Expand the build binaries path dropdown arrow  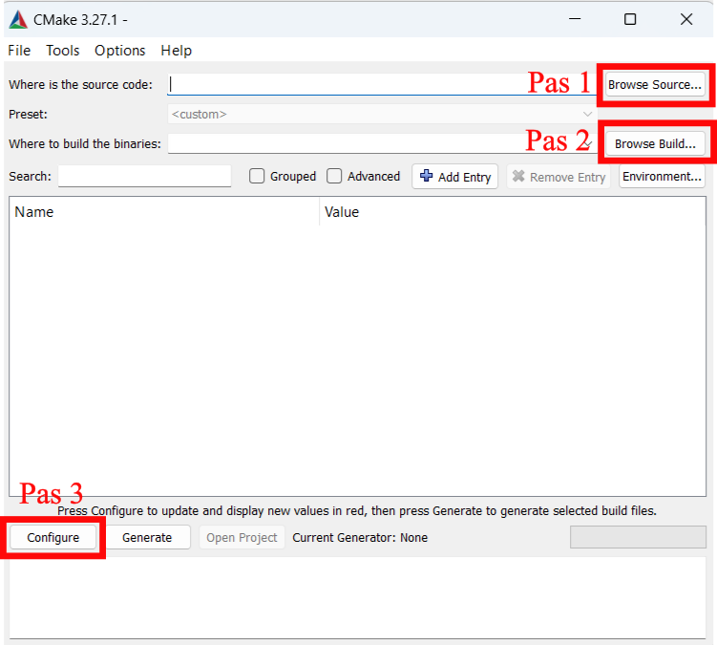588,143
